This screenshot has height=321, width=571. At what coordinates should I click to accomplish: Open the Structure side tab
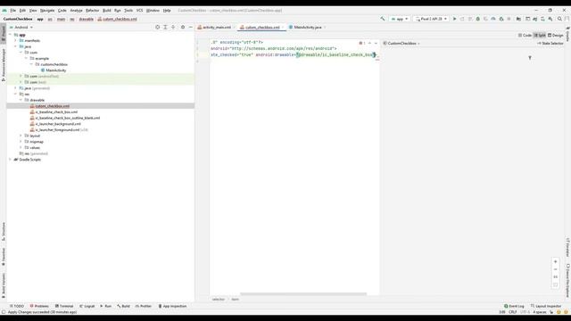4,232
